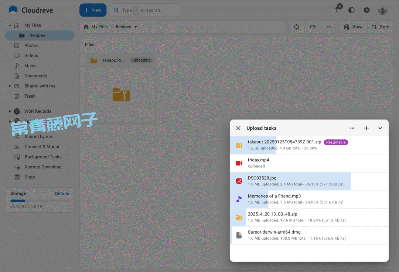Add new upload with plus icon
This screenshot has height=272, width=399.
(x=366, y=128)
